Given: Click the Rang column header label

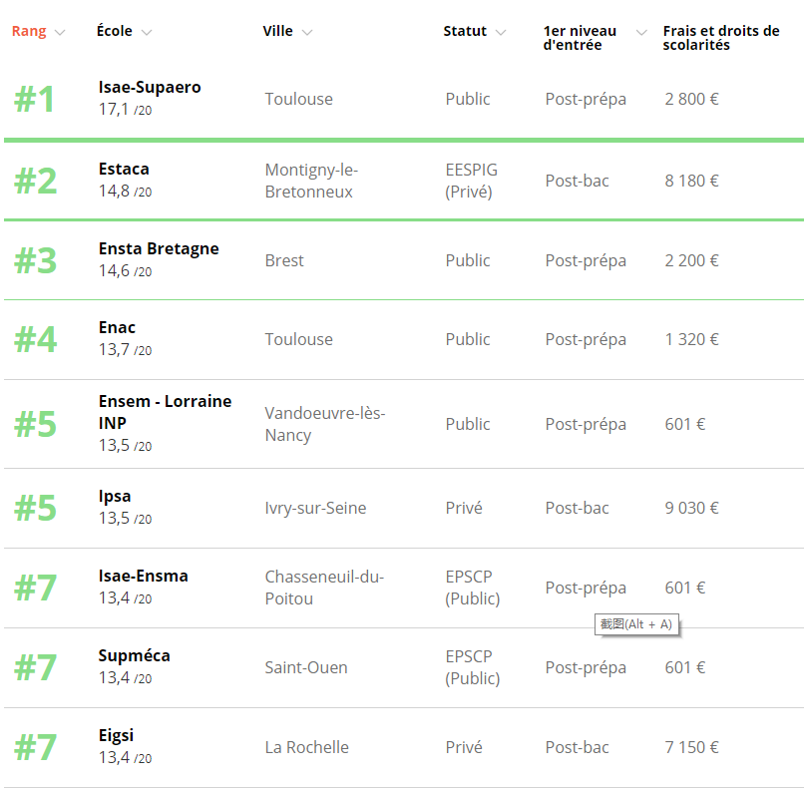Looking at the screenshot, I should point(29,31).
